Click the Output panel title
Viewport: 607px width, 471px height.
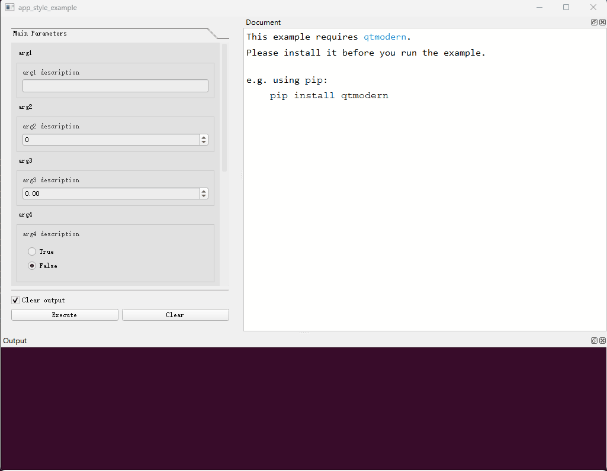pos(15,341)
